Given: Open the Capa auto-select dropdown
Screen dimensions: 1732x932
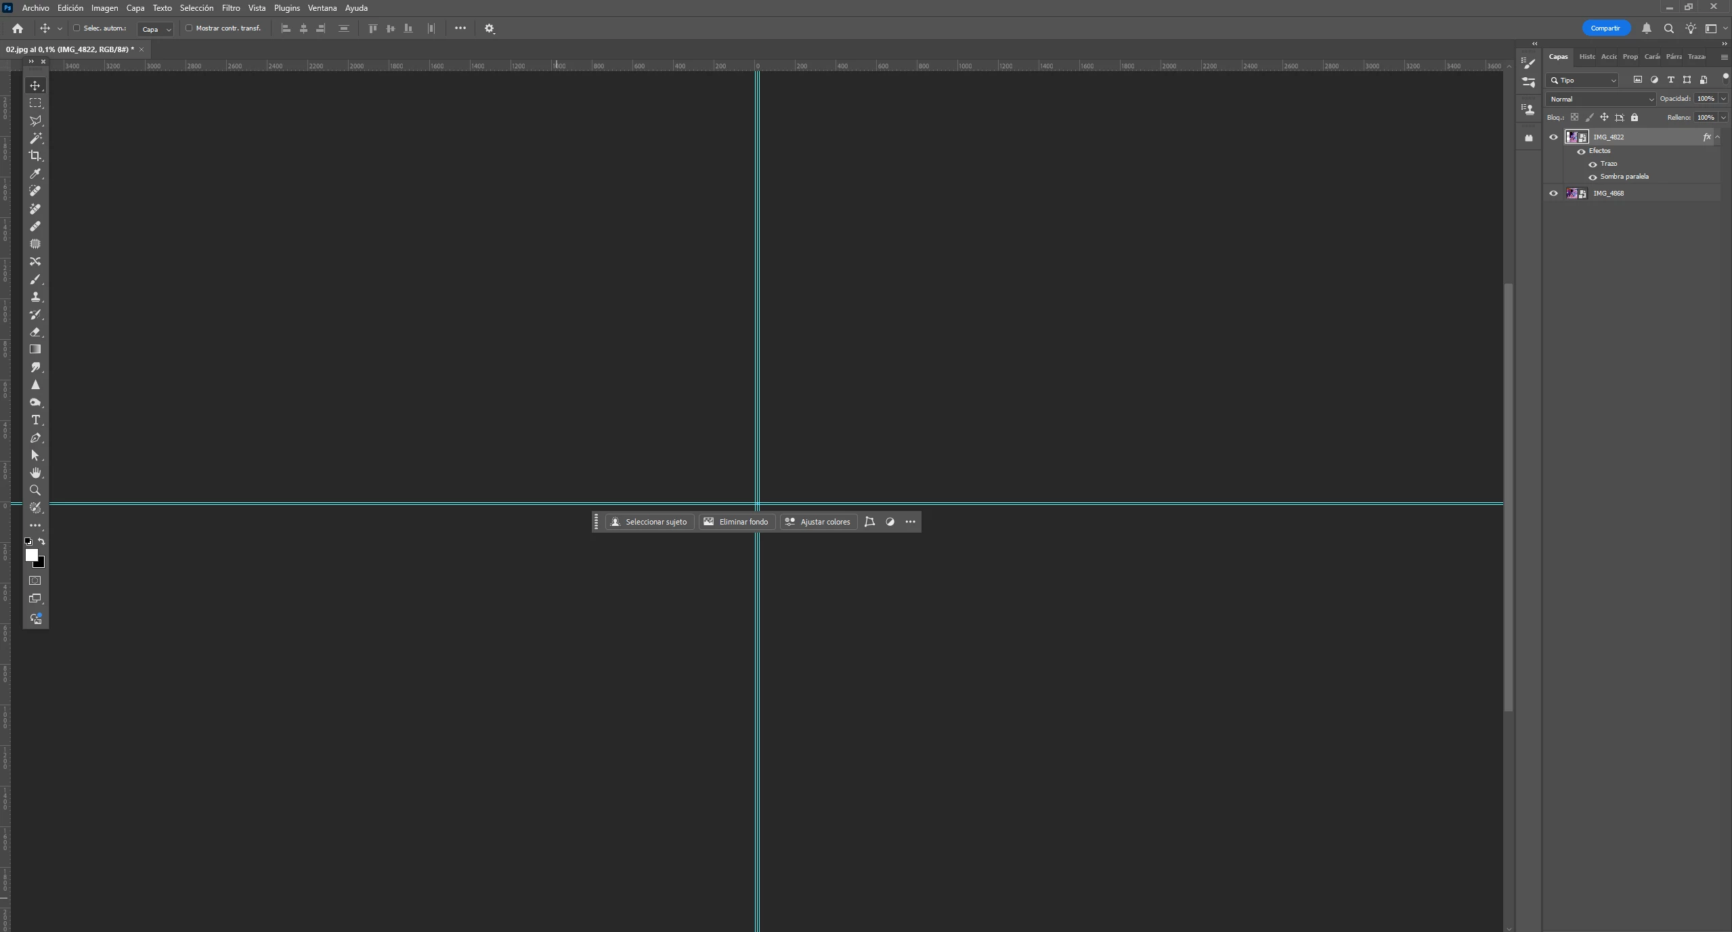Looking at the screenshot, I should point(156,29).
